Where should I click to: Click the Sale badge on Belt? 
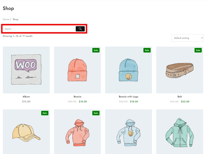click(198, 50)
